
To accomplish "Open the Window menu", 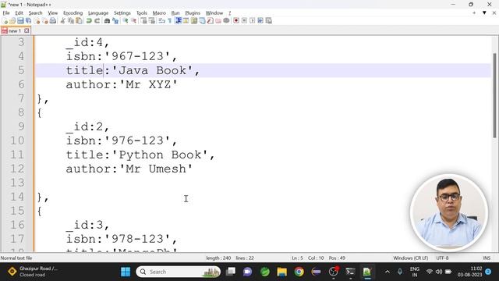I will (214, 13).
